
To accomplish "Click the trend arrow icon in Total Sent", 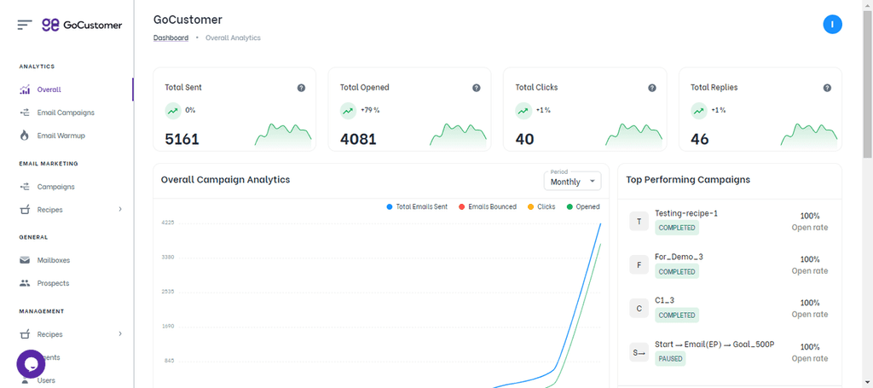I will (173, 111).
